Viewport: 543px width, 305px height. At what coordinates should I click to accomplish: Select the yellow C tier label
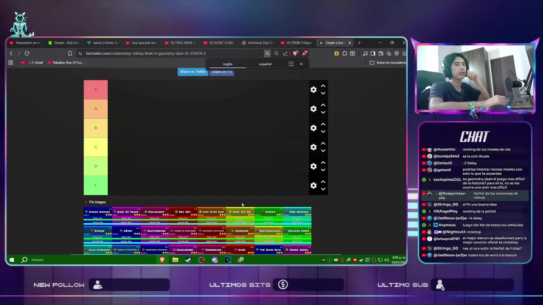point(95,147)
